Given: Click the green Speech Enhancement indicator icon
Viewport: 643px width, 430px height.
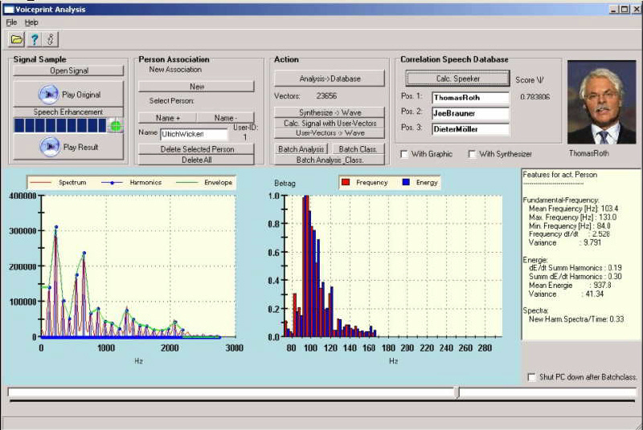Looking at the screenshot, I should (x=116, y=126).
